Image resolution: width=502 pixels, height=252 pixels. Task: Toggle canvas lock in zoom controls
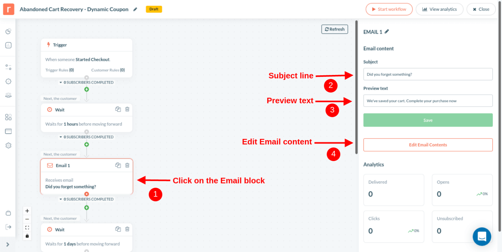click(27, 235)
